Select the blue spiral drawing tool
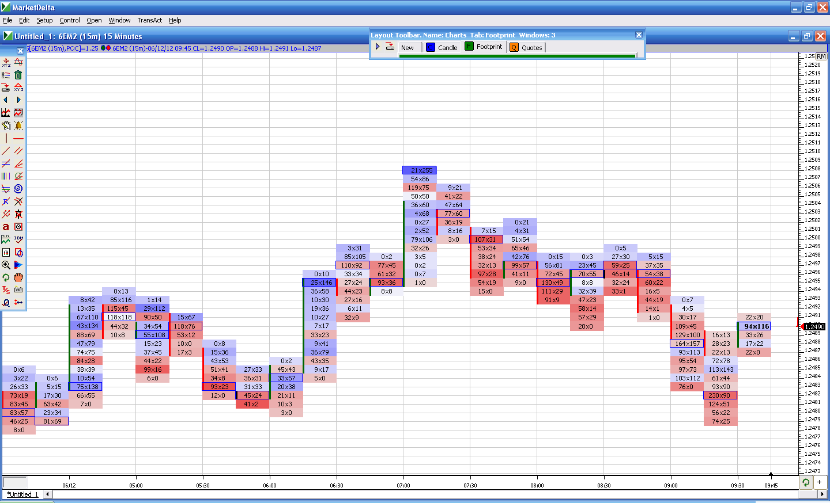This screenshot has width=830, height=503. [18, 189]
